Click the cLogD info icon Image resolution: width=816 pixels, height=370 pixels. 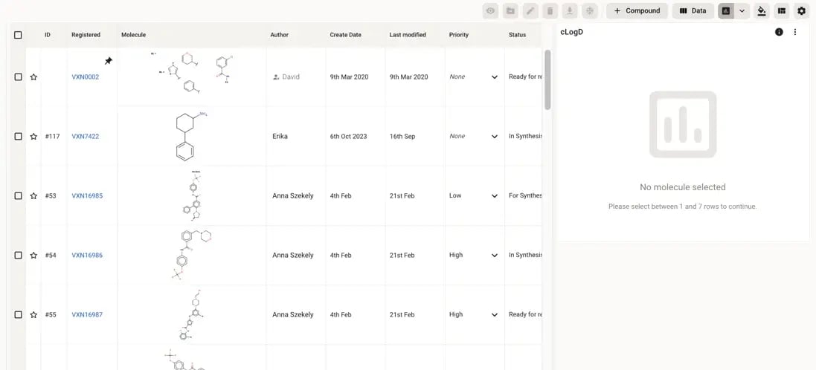[779, 32]
